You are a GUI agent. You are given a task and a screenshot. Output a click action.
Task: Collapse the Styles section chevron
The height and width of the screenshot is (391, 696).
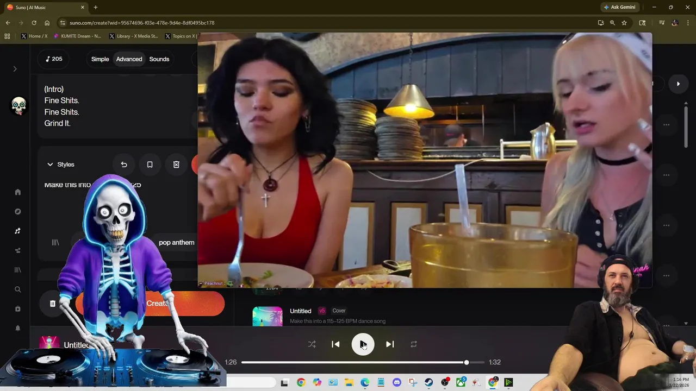tap(50, 165)
